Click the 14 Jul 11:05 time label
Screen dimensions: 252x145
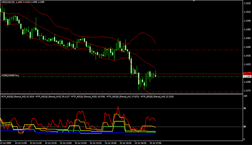pyautogui.click(x=21, y=143)
